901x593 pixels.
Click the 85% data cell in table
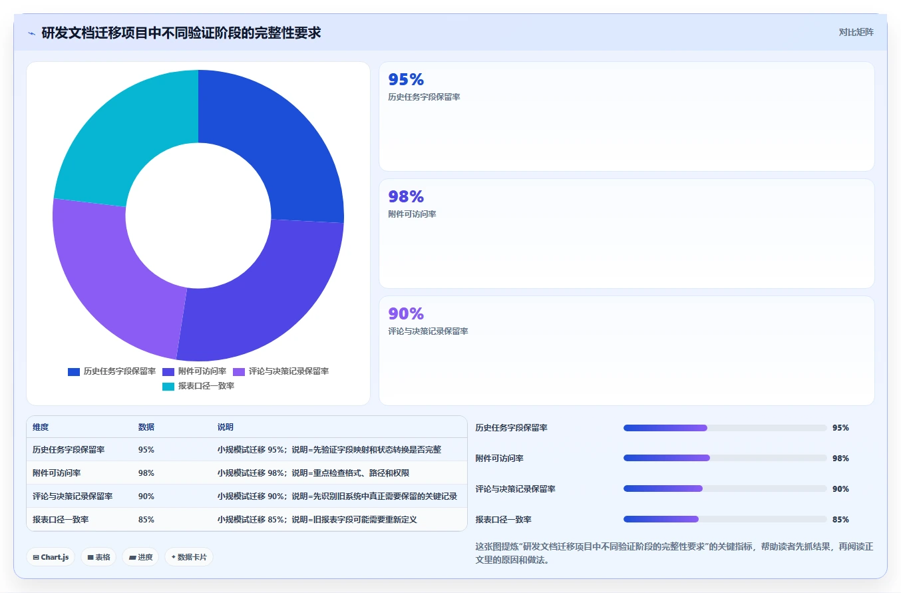(146, 520)
